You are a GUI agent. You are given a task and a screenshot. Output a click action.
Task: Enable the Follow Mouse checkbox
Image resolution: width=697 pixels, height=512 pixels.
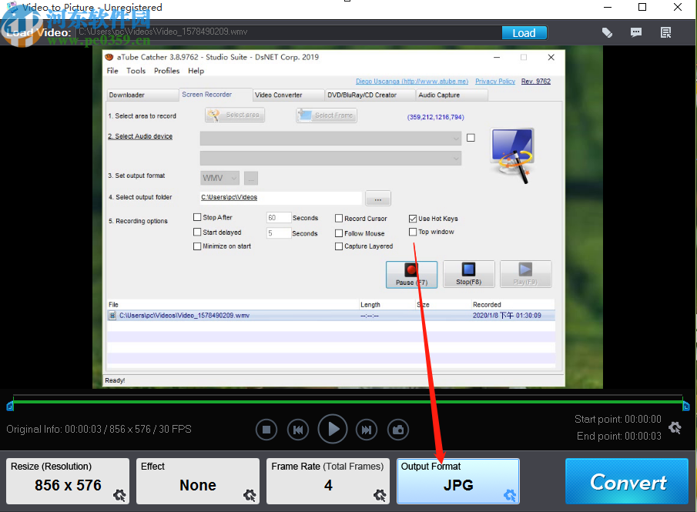coord(339,233)
